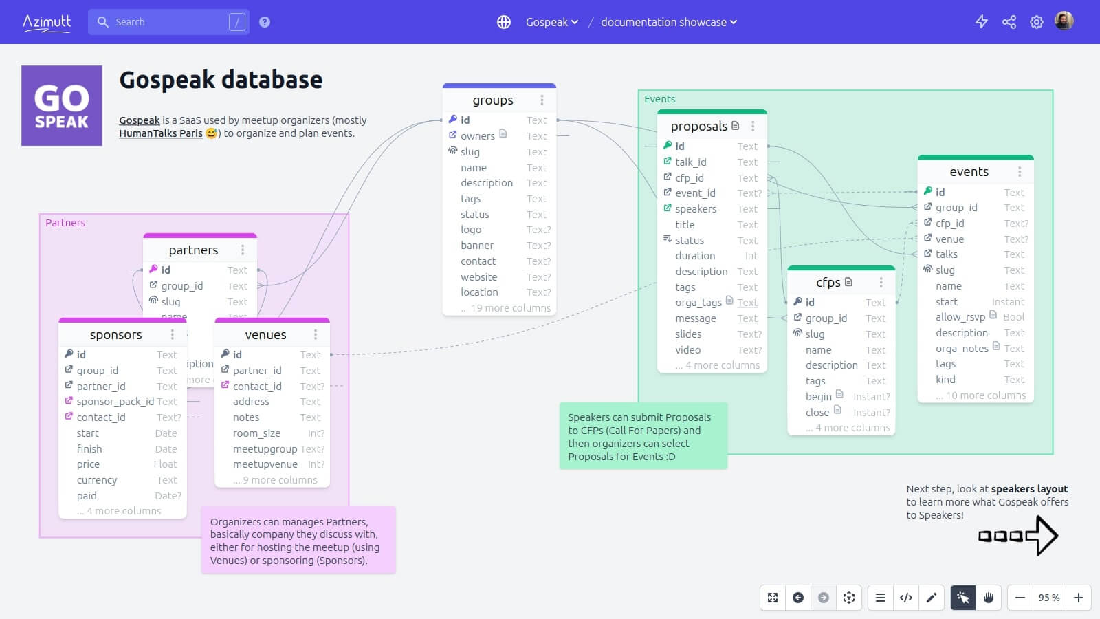Screen dimensions: 1100x619
Task: Follow the HumanTalks Paris link
Action: coord(161,133)
